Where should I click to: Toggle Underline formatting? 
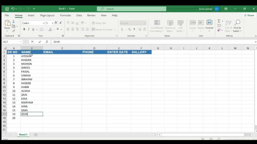(x=33, y=29)
